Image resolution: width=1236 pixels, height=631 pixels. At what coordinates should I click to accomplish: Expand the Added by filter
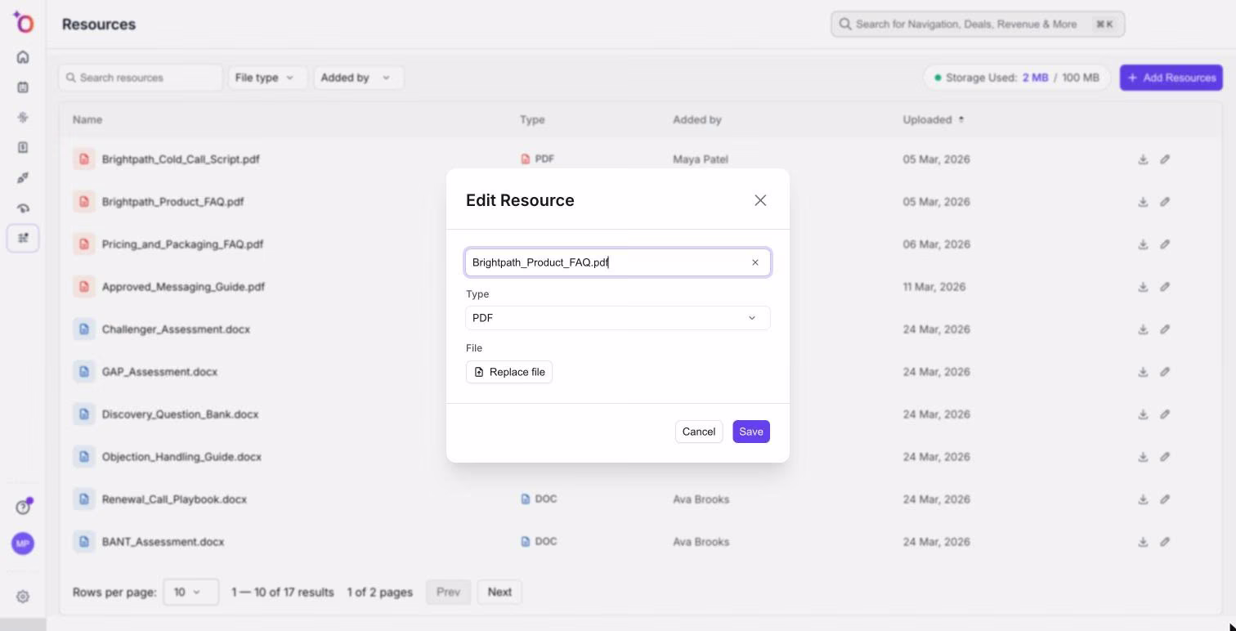tap(358, 78)
